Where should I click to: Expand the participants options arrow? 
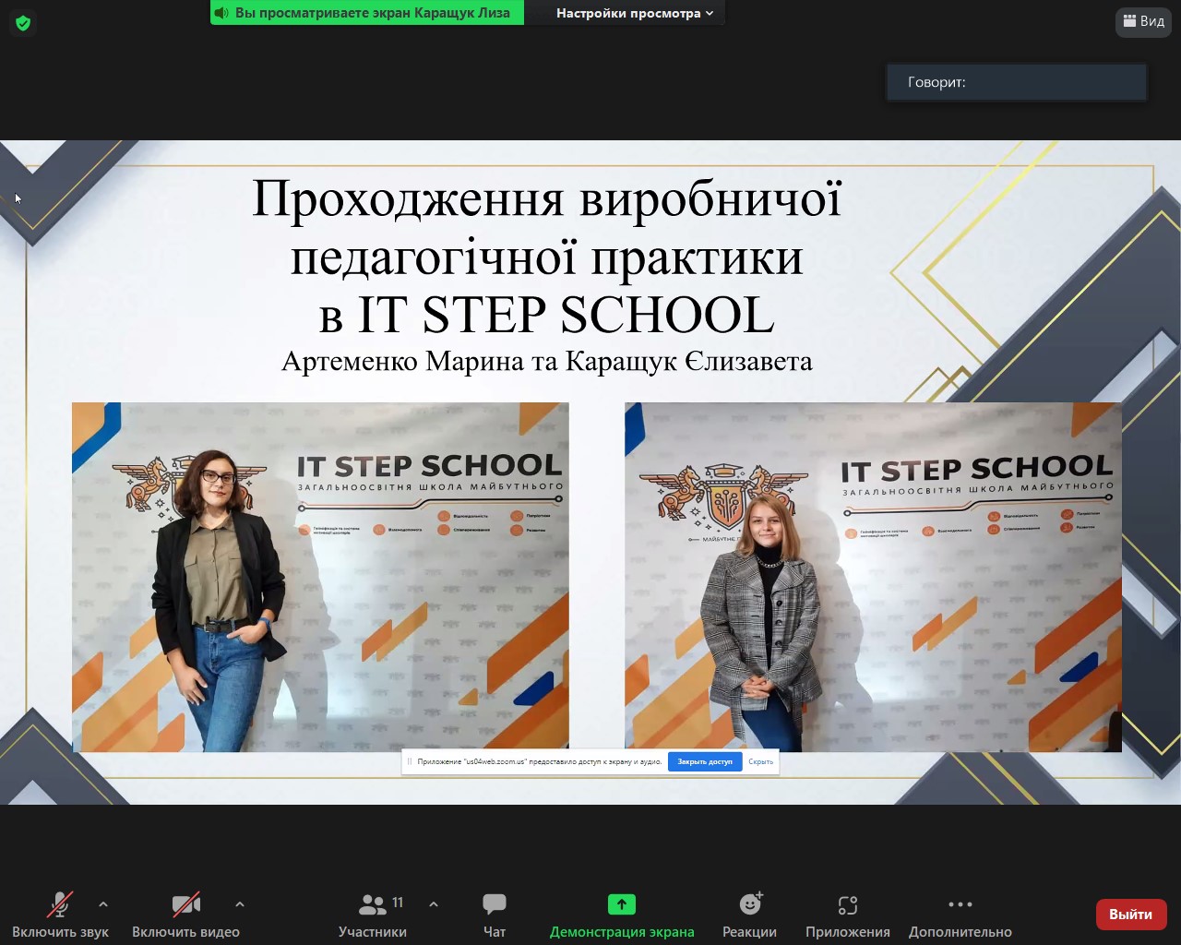click(x=434, y=904)
